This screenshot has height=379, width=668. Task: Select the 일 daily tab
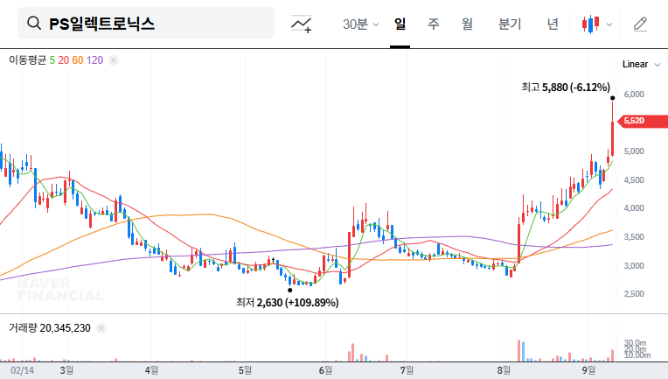(400, 24)
